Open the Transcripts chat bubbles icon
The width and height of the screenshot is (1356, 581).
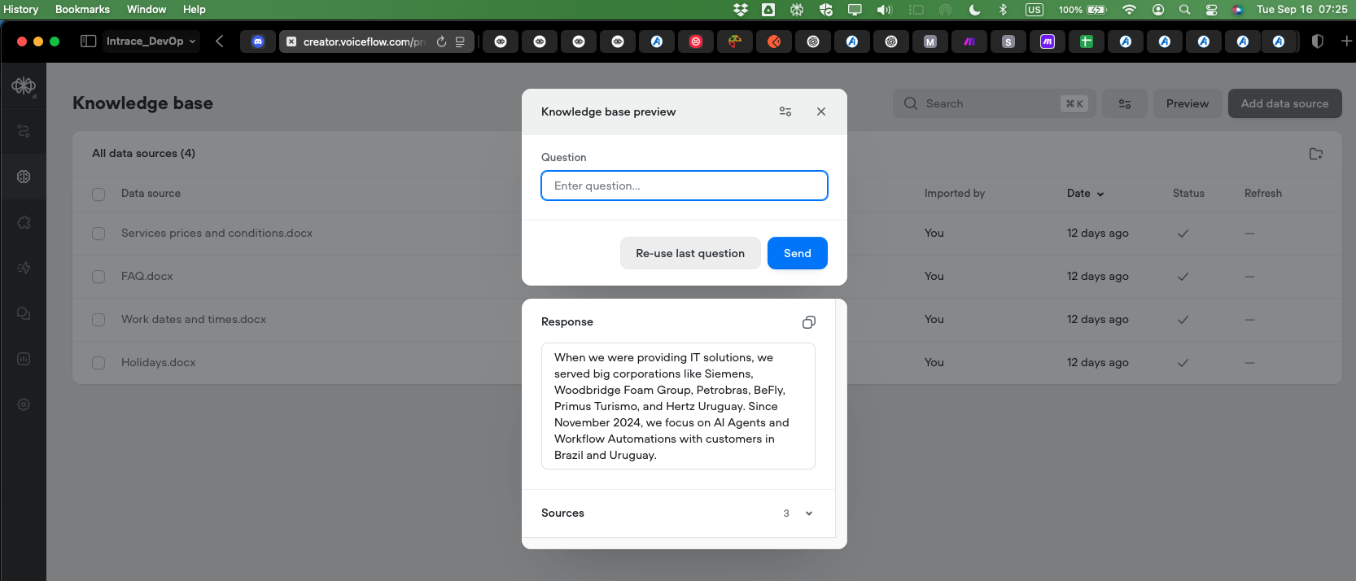pos(24,313)
